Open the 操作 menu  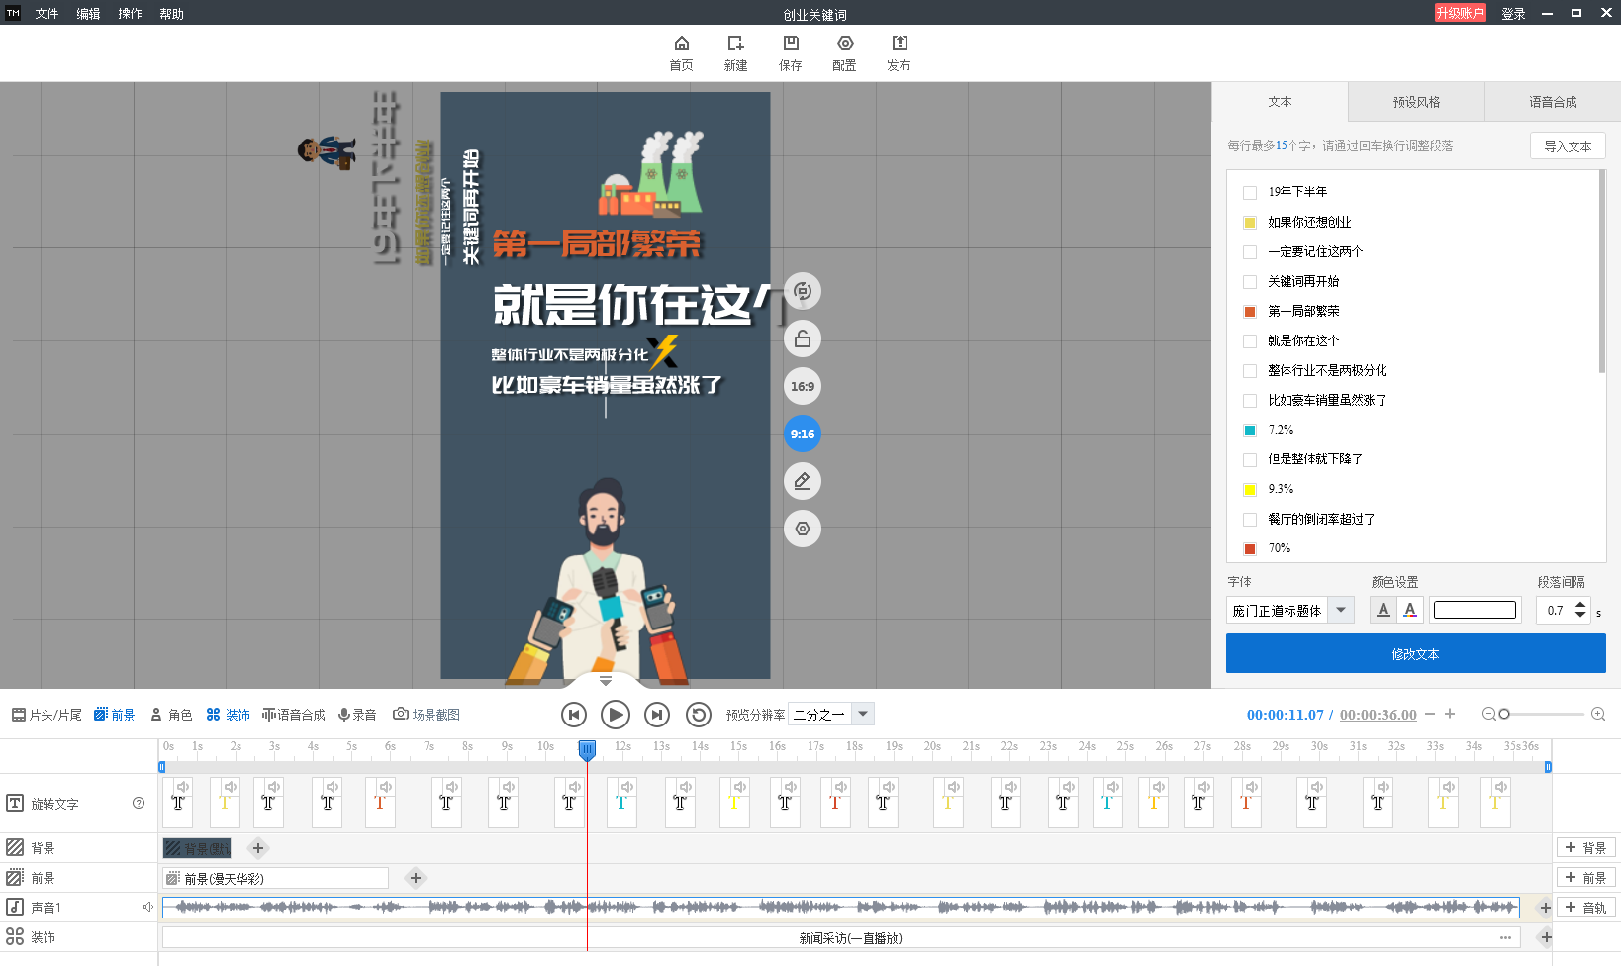[130, 14]
